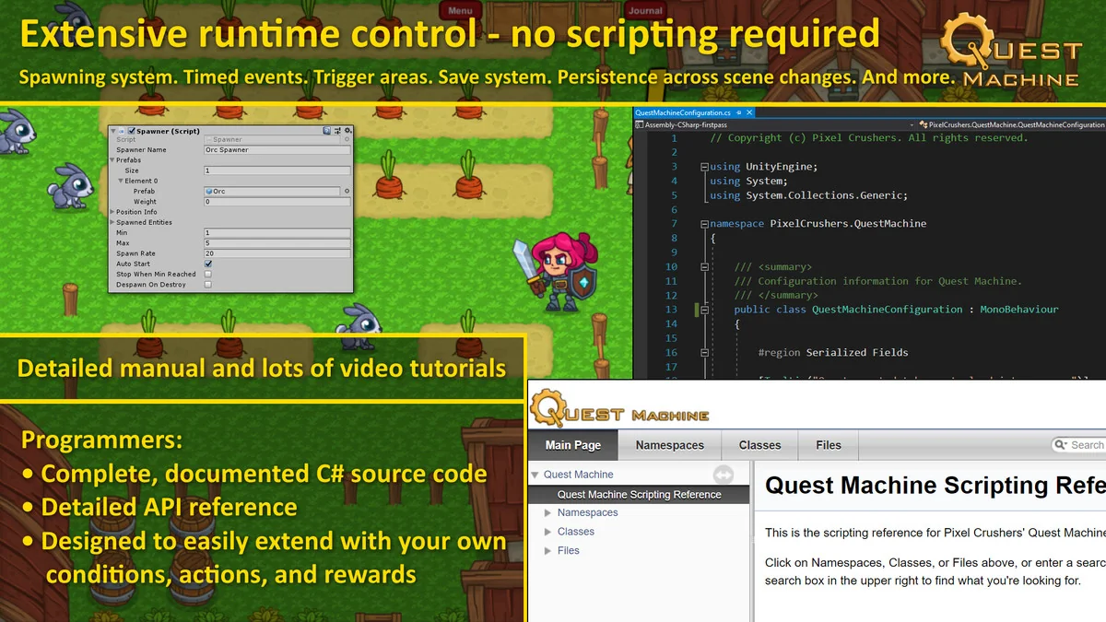1106x622 pixels.
Task: Open the Spawner component settings gear menu
Action: click(348, 131)
